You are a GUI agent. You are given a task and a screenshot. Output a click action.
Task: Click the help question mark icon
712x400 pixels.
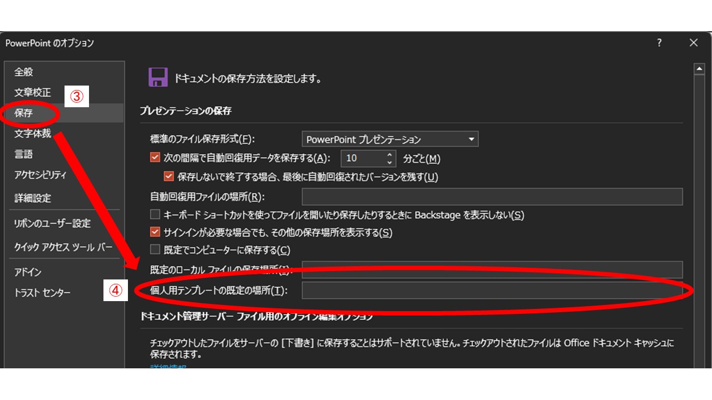tap(659, 43)
